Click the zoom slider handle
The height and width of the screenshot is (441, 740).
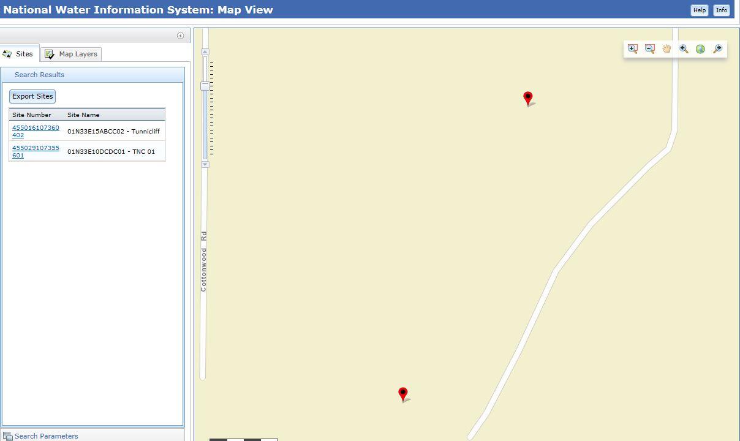[x=205, y=86]
